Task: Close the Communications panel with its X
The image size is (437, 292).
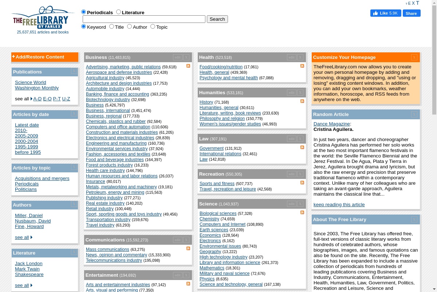Action: pos(186,240)
